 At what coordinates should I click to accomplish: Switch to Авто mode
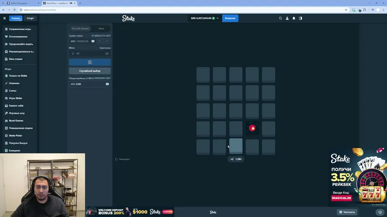pyautogui.click(x=101, y=28)
